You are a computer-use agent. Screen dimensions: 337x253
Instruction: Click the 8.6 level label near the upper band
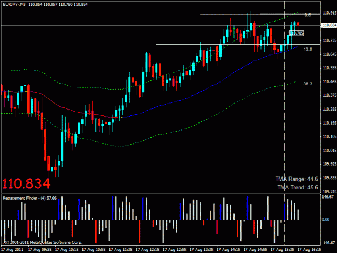click(307, 15)
